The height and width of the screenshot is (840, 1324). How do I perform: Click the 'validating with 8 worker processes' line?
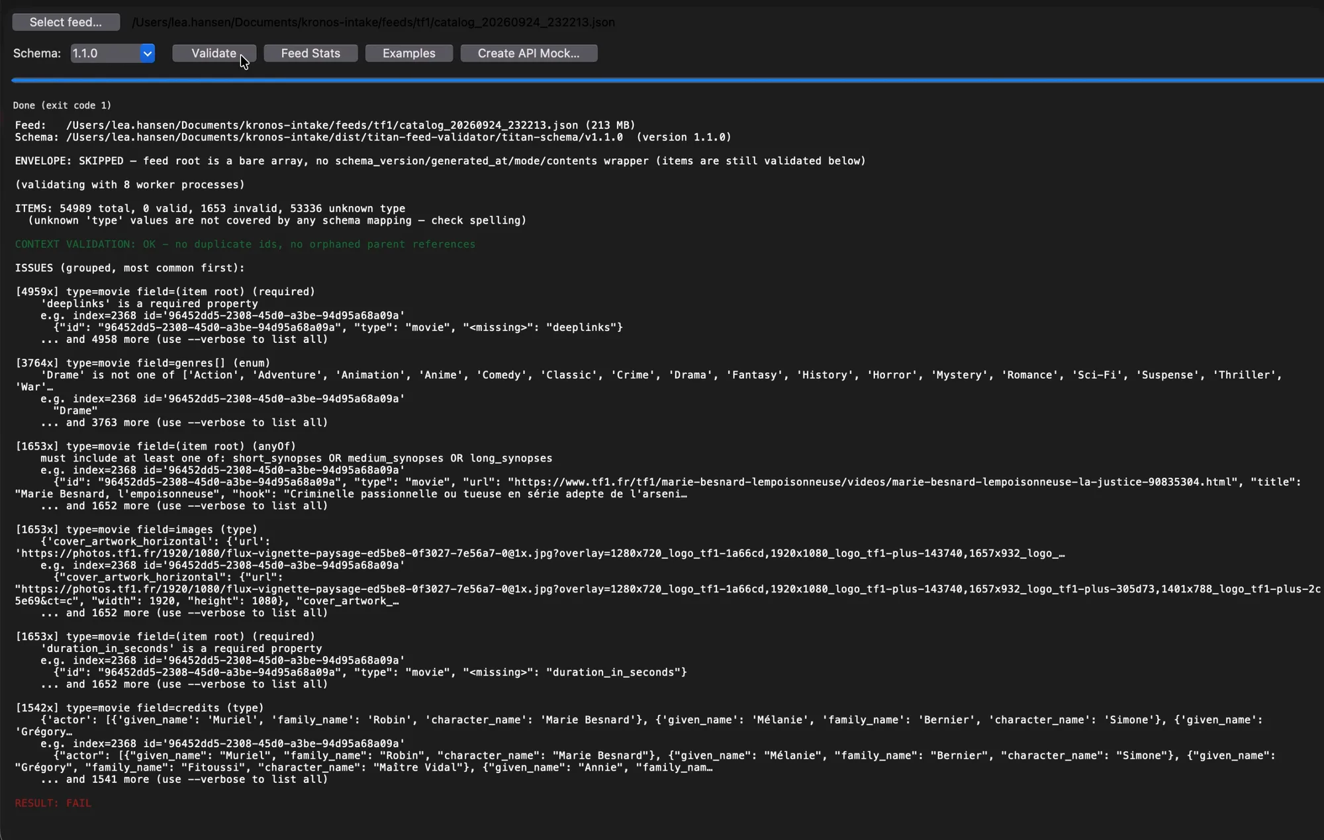tap(130, 185)
